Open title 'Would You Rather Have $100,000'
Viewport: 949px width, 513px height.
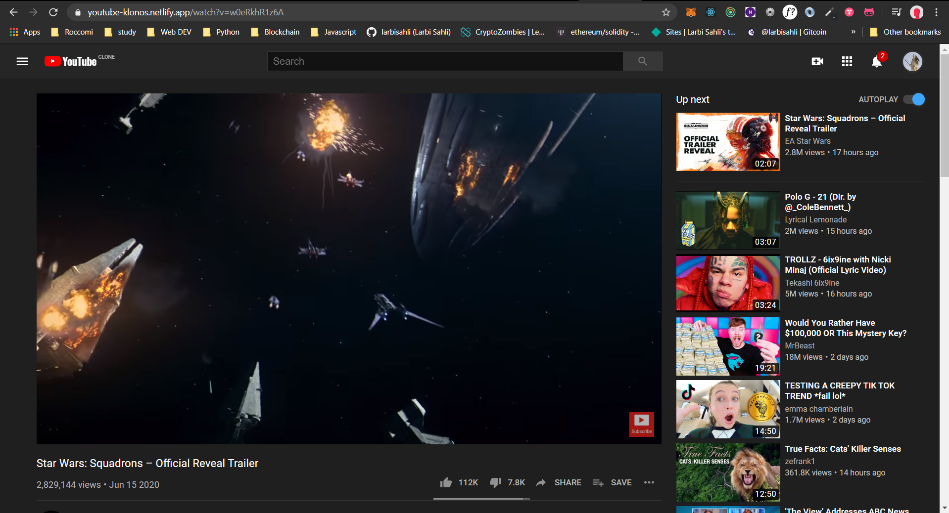pyautogui.click(x=846, y=328)
